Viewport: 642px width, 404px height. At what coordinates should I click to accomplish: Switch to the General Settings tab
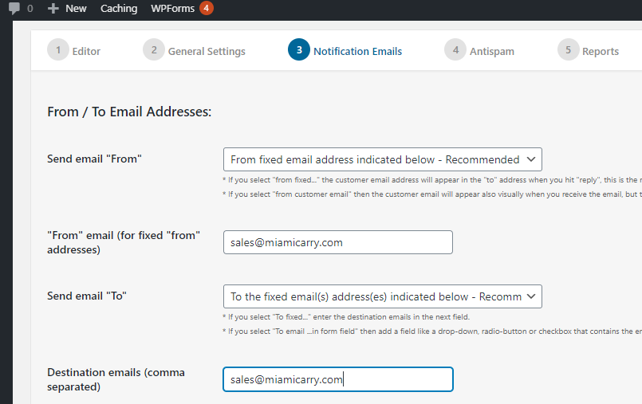(x=207, y=52)
